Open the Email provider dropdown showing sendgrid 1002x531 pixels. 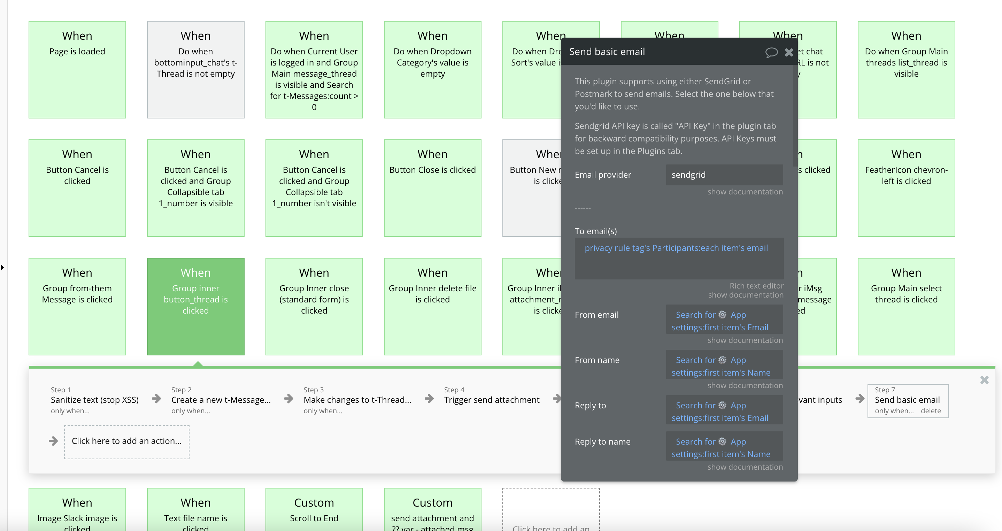pos(724,175)
